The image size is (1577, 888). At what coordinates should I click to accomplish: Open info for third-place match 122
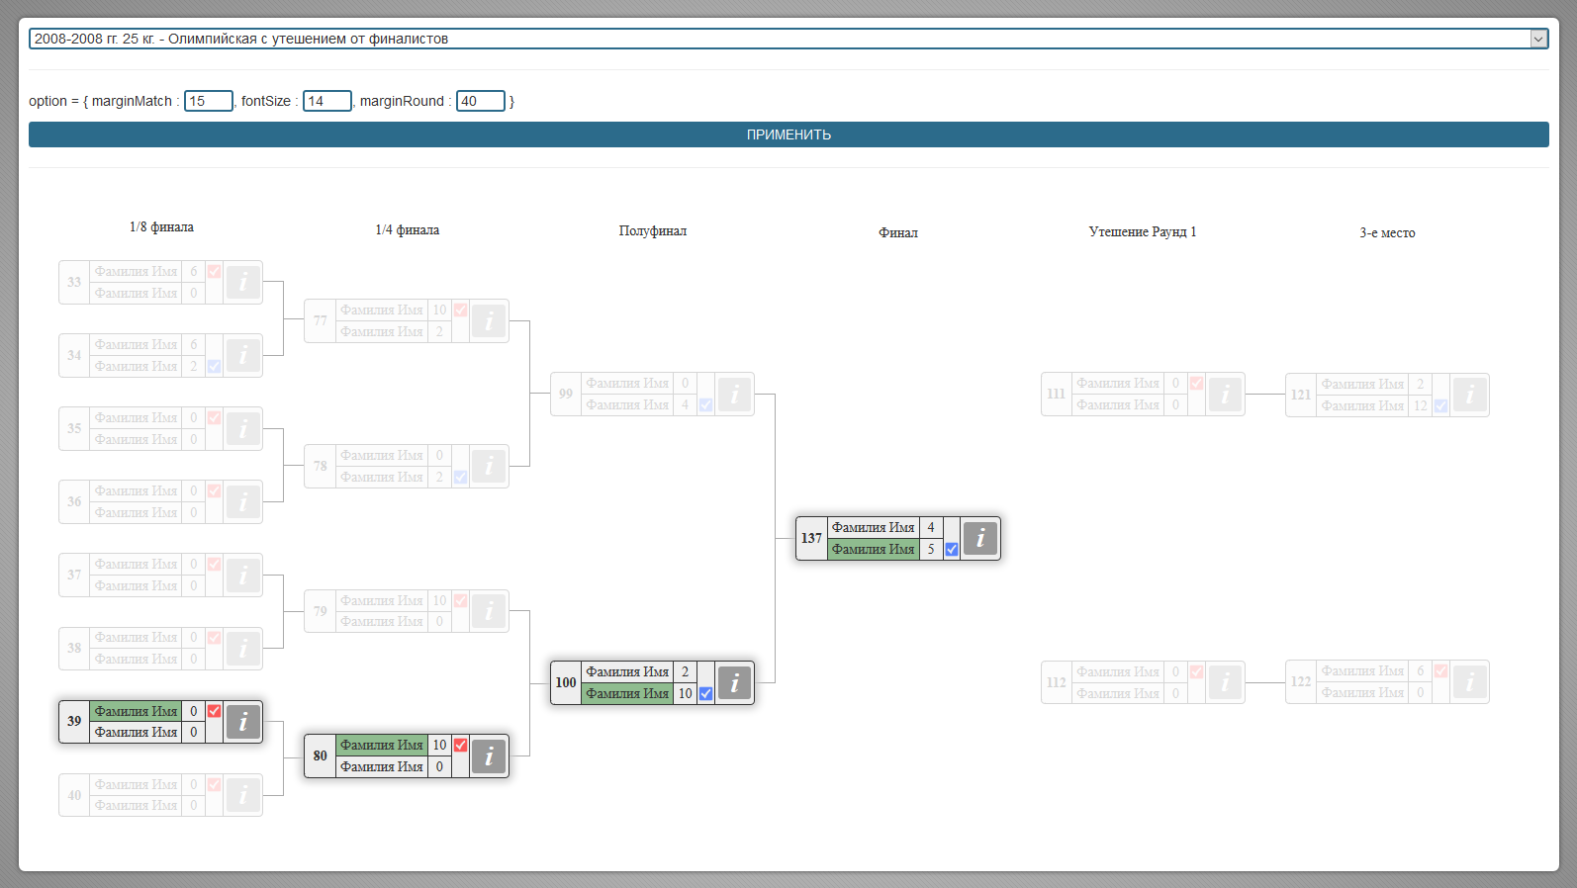(x=1470, y=682)
